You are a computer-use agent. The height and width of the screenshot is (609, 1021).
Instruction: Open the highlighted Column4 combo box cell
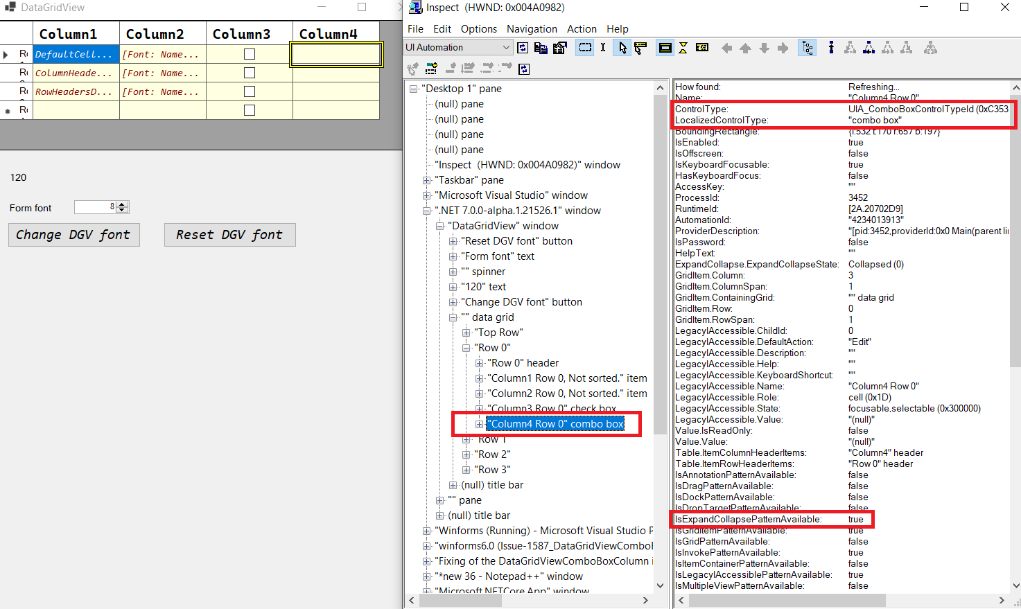[336, 54]
